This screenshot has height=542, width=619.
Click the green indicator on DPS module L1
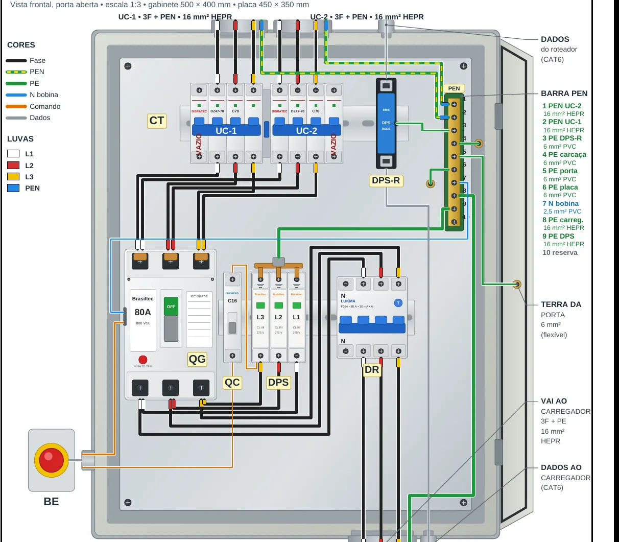click(297, 305)
